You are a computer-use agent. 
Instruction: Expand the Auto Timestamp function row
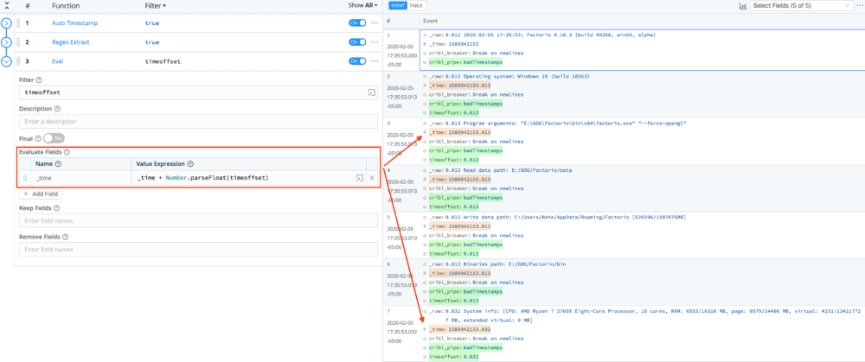pos(6,23)
